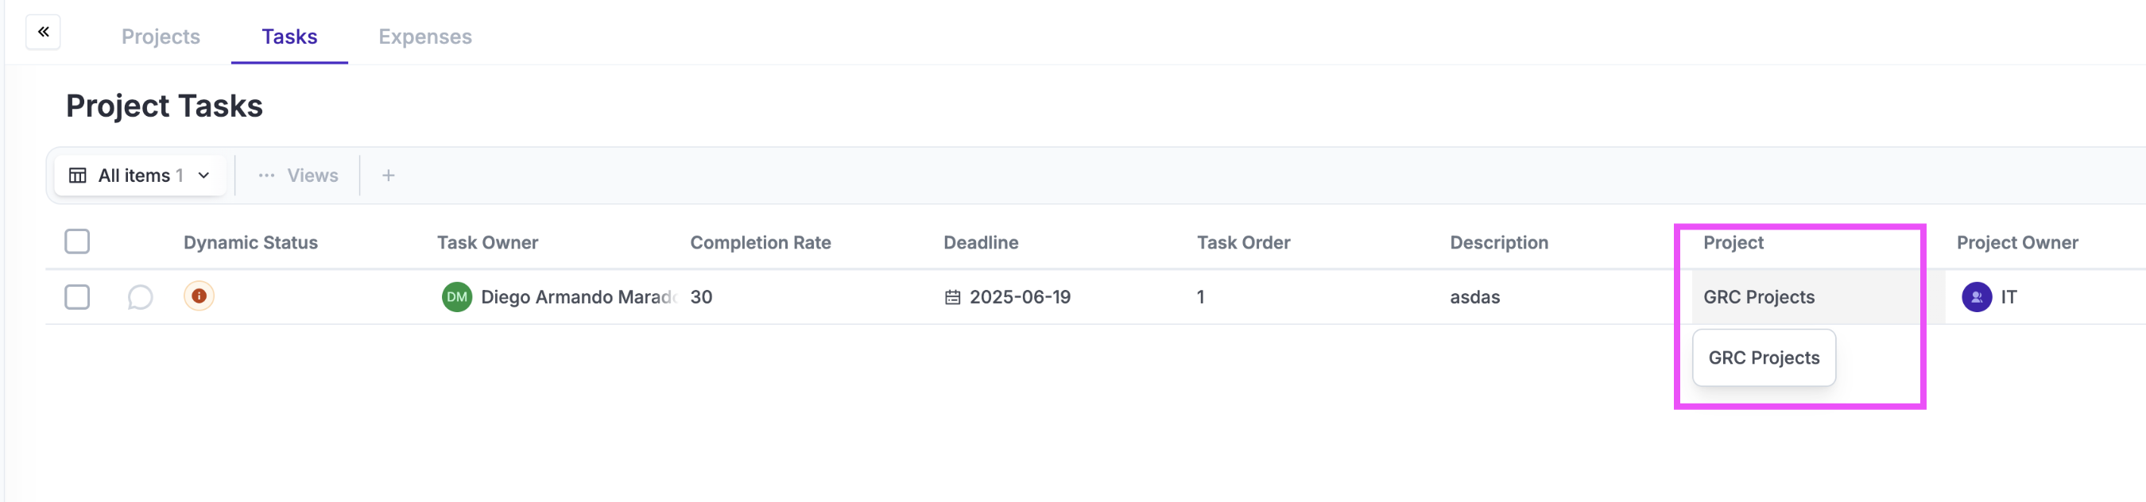Open the comment bubble icon on the task row
The height and width of the screenshot is (502, 2146).
pyautogui.click(x=140, y=297)
